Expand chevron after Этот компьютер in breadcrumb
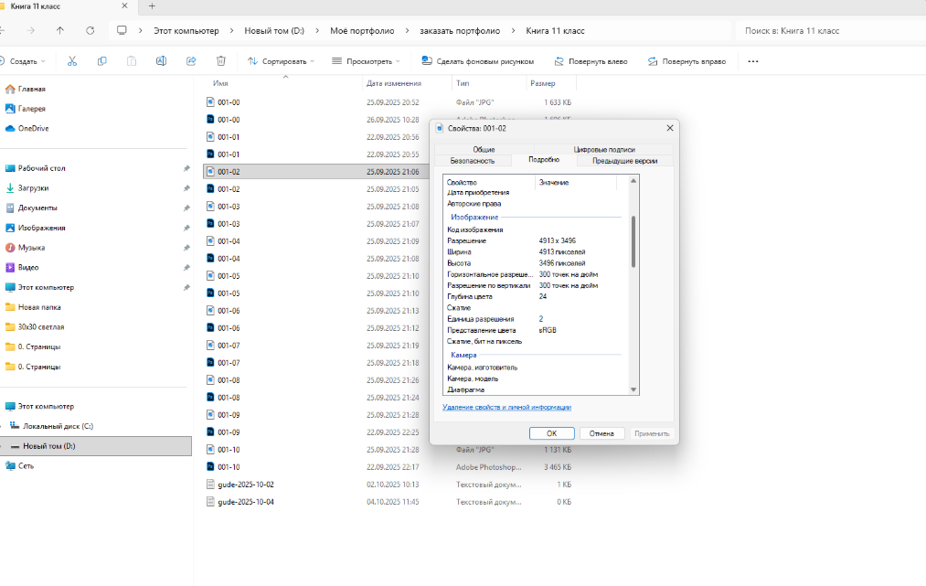Image resolution: width=926 pixels, height=586 pixels. (x=231, y=31)
